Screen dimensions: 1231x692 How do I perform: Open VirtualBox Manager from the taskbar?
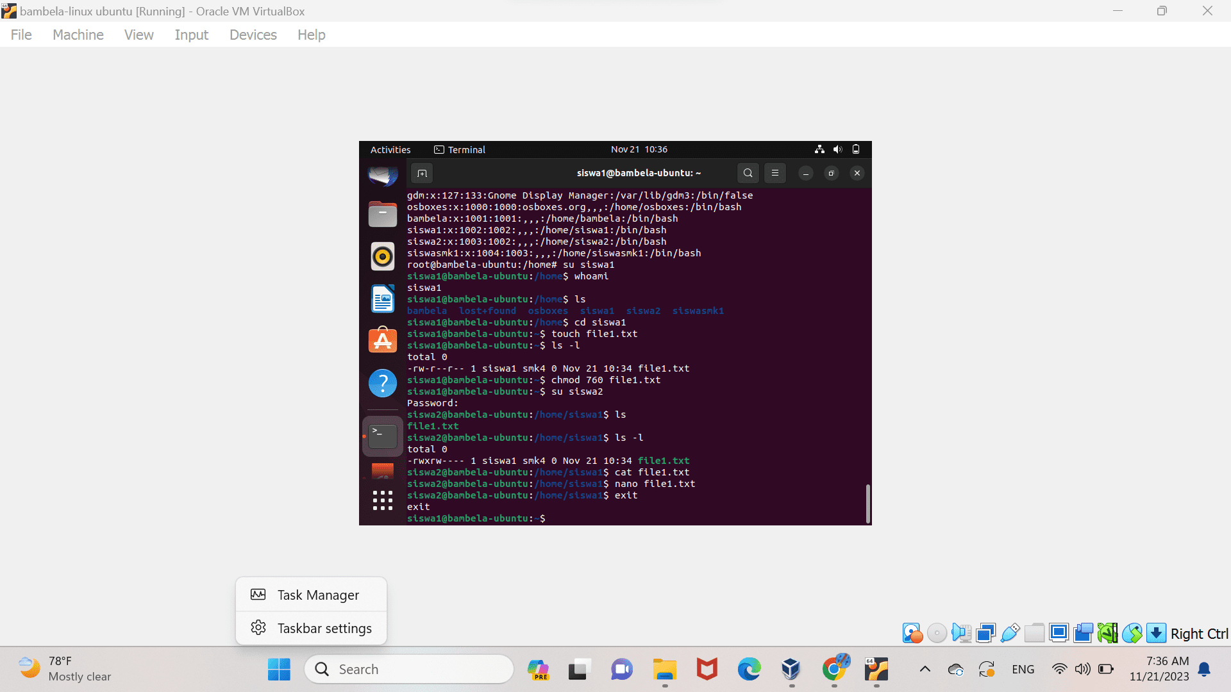(x=791, y=670)
